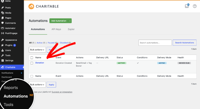Click the Status column header
200x109 pixels.
120,58
